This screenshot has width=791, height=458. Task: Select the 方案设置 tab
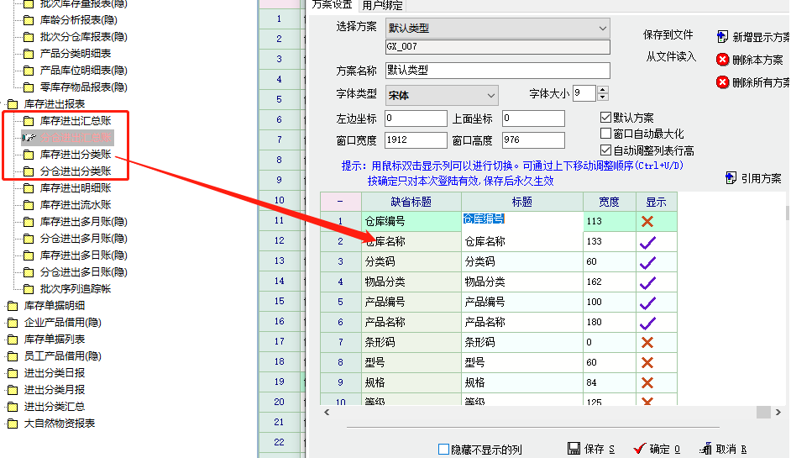332,5
